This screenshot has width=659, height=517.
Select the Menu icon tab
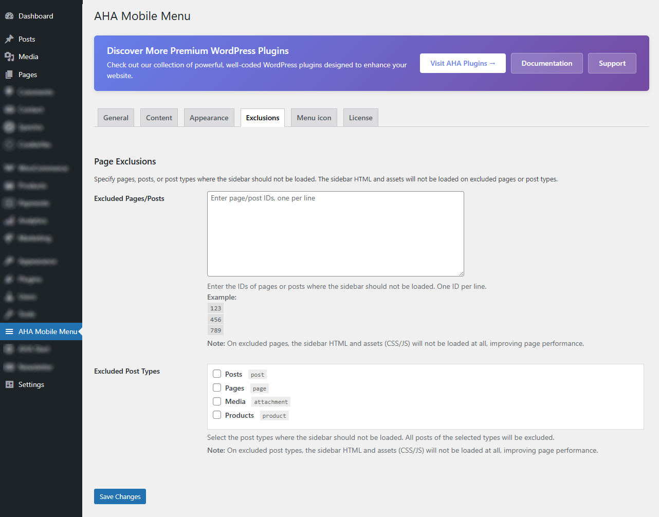tap(314, 118)
